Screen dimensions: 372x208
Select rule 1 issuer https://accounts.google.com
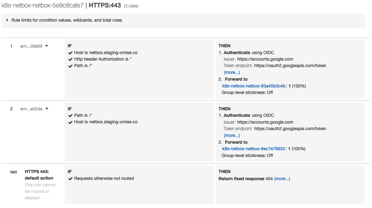click(265, 59)
